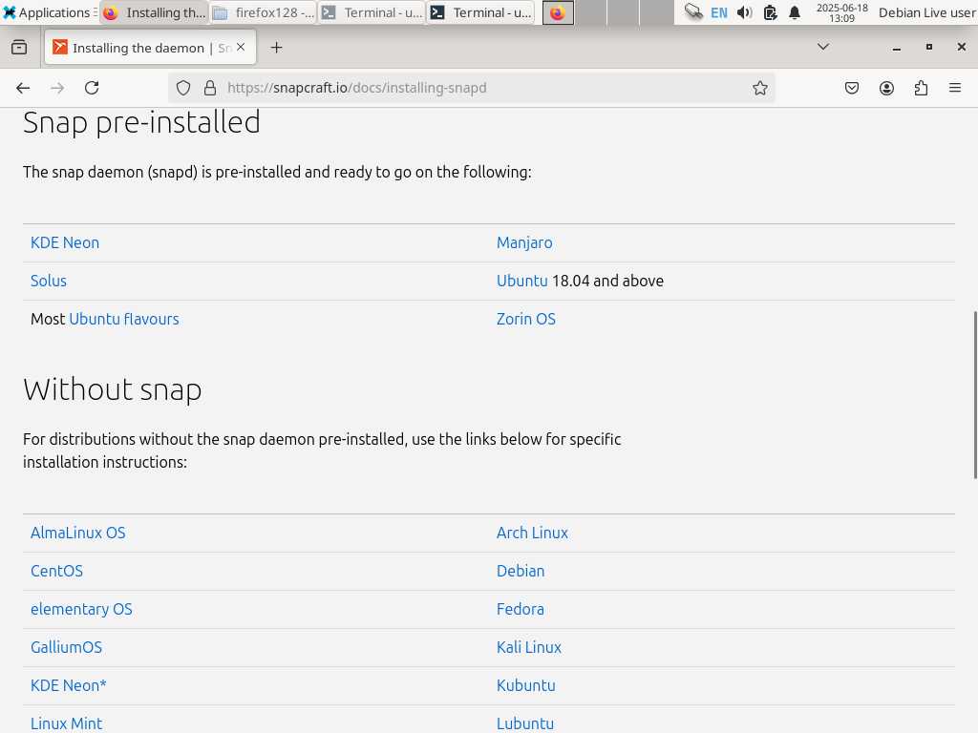The height and width of the screenshot is (733, 978).
Task: Expand the list all tabs chevron
Action: coord(823,47)
